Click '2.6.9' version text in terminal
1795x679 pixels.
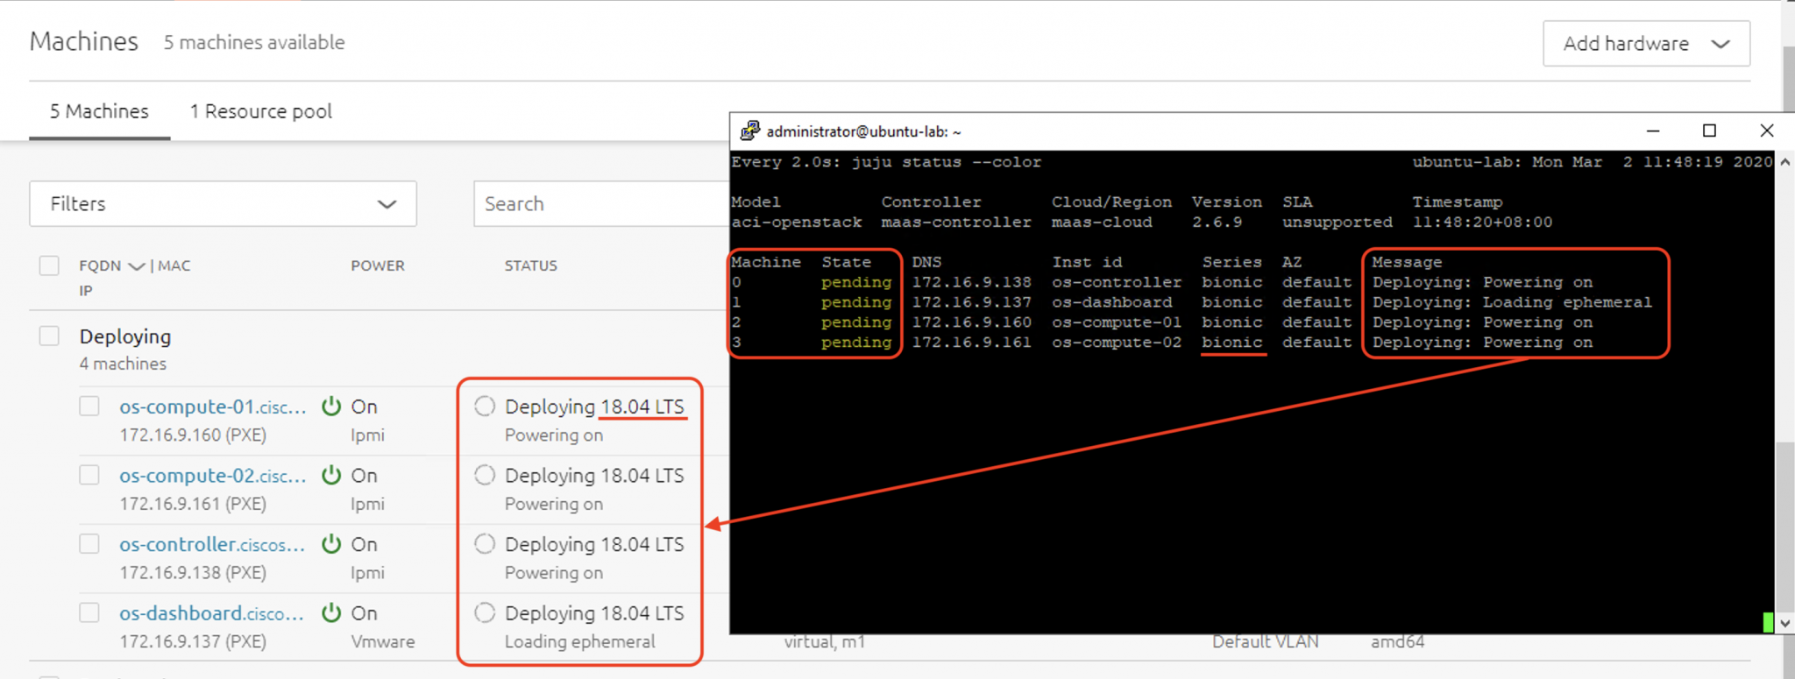pos(1217,223)
